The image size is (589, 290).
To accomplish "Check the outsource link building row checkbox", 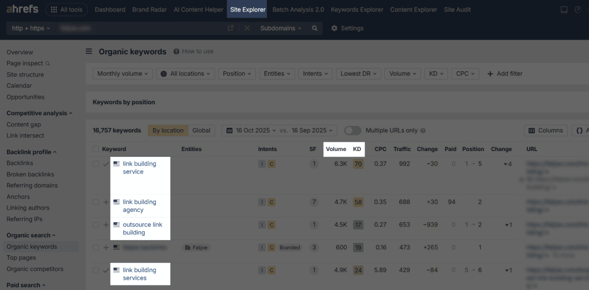I will 96,225.
